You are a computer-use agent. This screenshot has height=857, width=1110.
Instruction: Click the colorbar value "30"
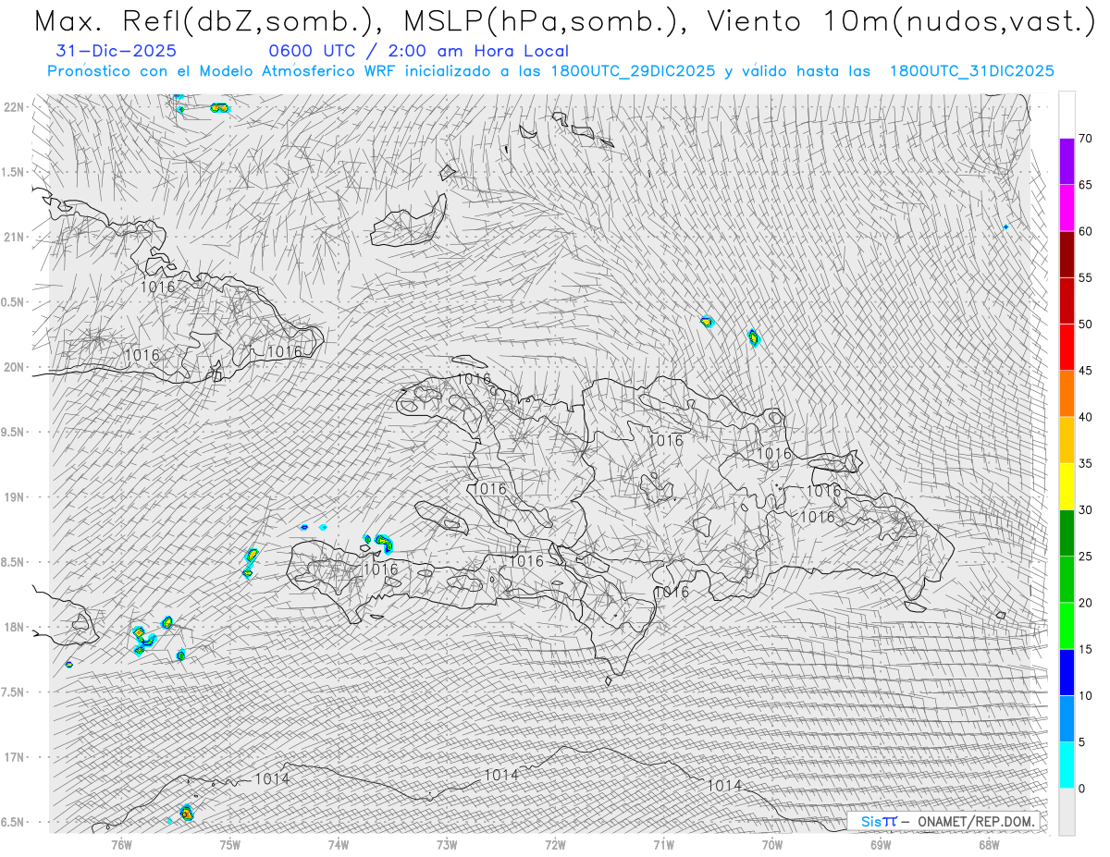click(1085, 510)
